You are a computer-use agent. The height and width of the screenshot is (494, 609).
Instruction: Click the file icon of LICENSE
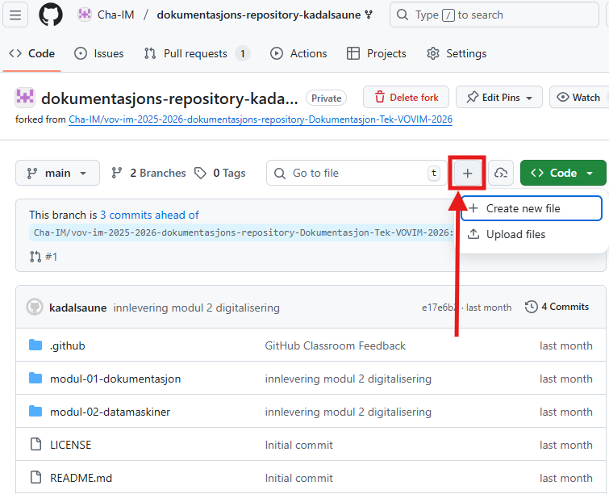[35, 444]
